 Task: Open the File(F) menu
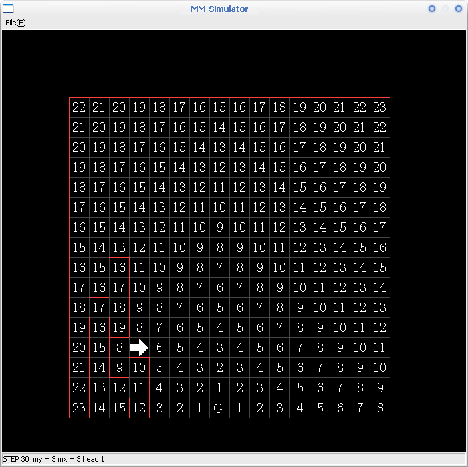pos(15,23)
